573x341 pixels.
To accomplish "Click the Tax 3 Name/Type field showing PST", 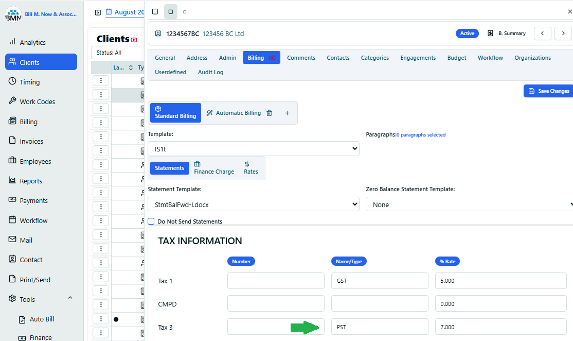I will [x=380, y=327].
